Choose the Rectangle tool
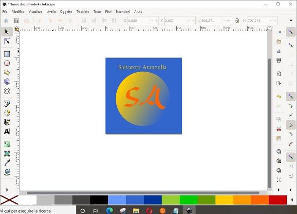 [x=7, y=54]
